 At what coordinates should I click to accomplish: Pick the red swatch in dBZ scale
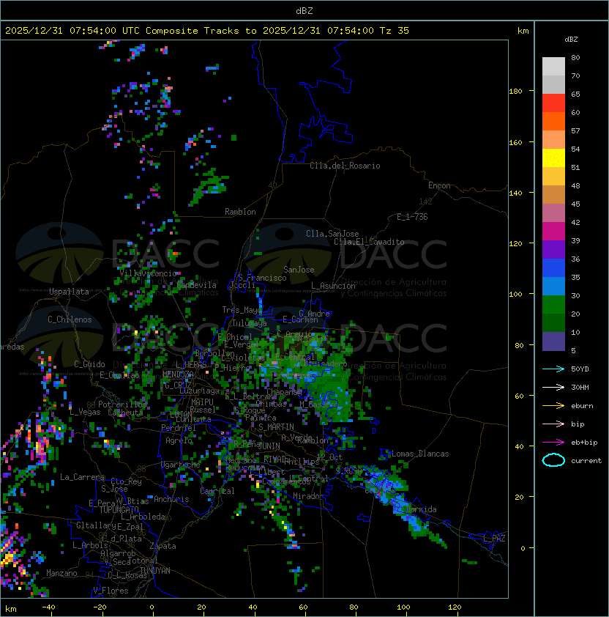point(553,103)
